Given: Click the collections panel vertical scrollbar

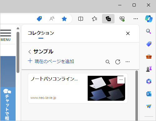Looking at the screenshot, I should (137, 96).
